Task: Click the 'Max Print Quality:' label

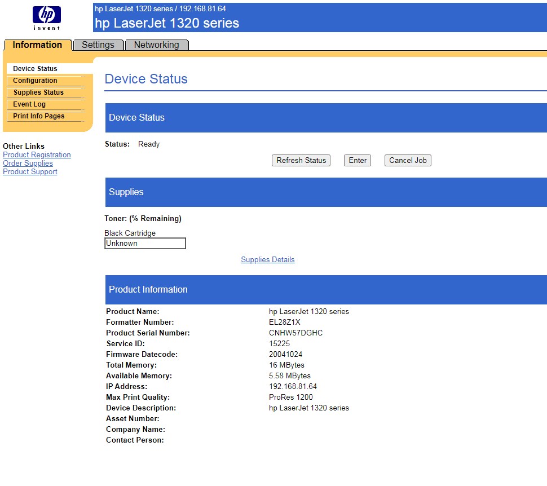Action: (x=138, y=397)
